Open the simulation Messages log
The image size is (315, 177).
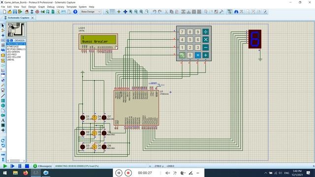coord(42,166)
